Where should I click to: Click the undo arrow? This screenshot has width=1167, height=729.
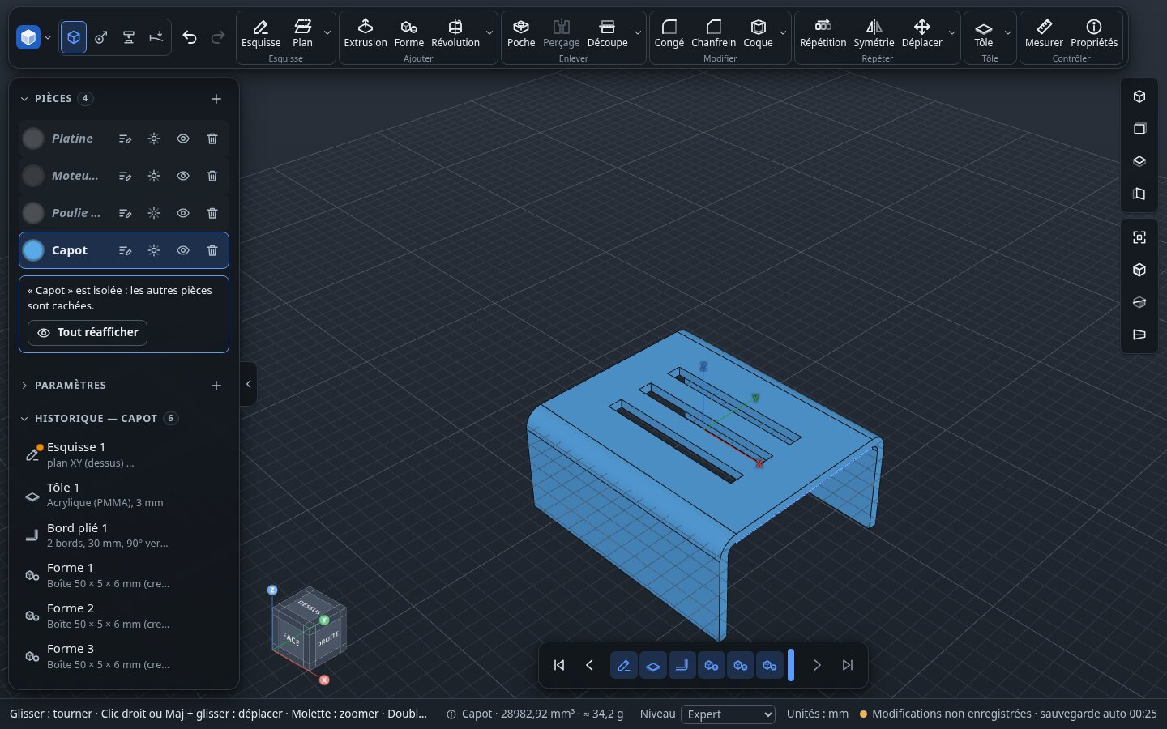190,37
